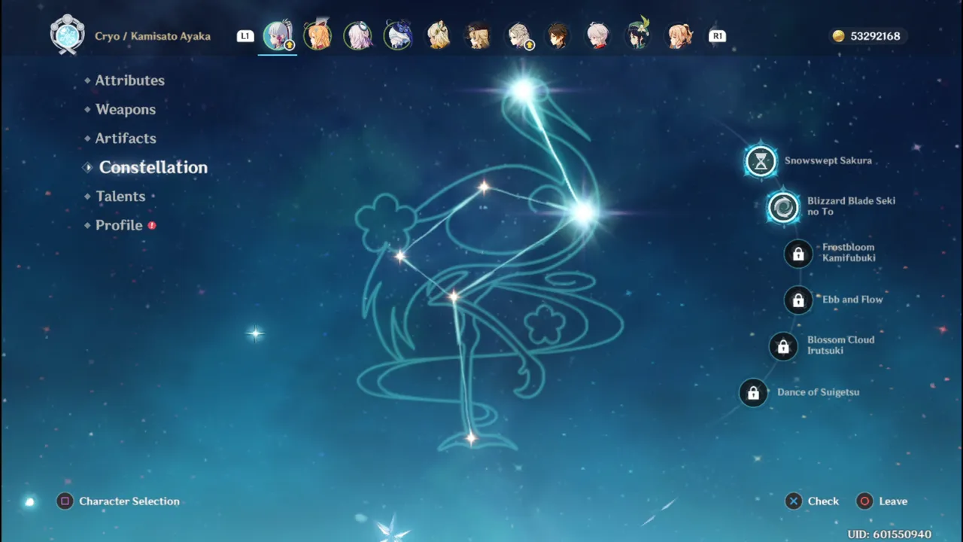This screenshot has height=542, width=963.
Task: Open the Profile menu with the alert badge
Action: (x=119, y=225)
